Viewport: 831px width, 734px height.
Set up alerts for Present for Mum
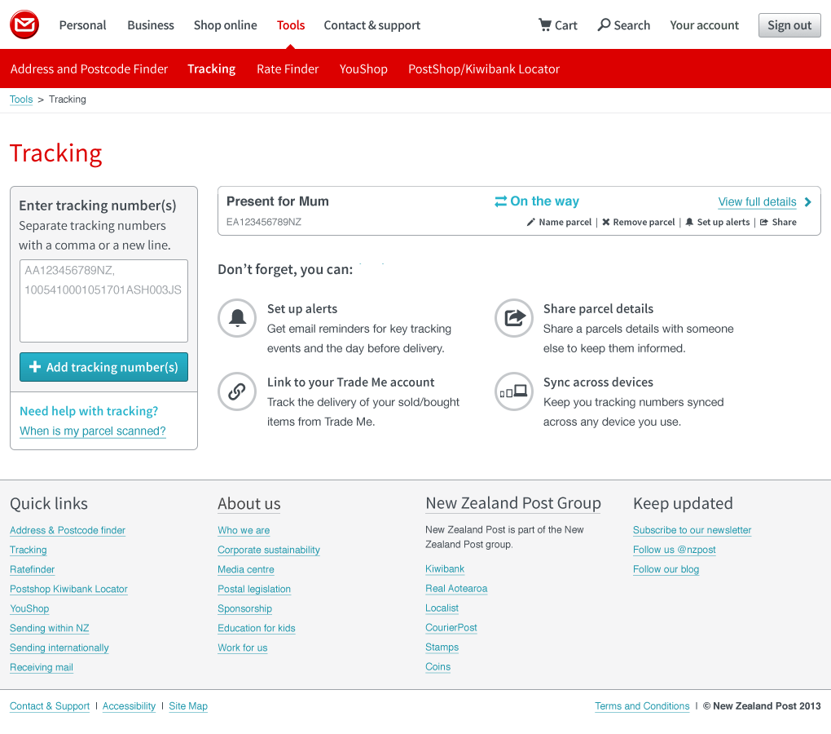pyautogui.click(x=718, y=222)
